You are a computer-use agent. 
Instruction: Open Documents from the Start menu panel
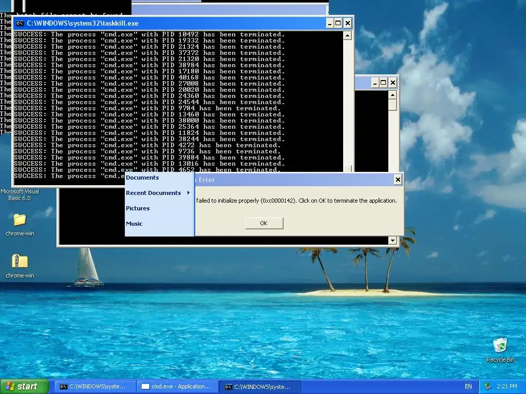click(x=142, y=178)
